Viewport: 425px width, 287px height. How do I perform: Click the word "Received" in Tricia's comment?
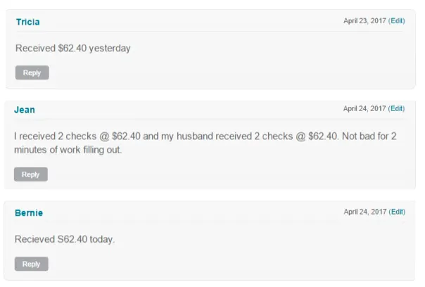(x=34, y=49)
